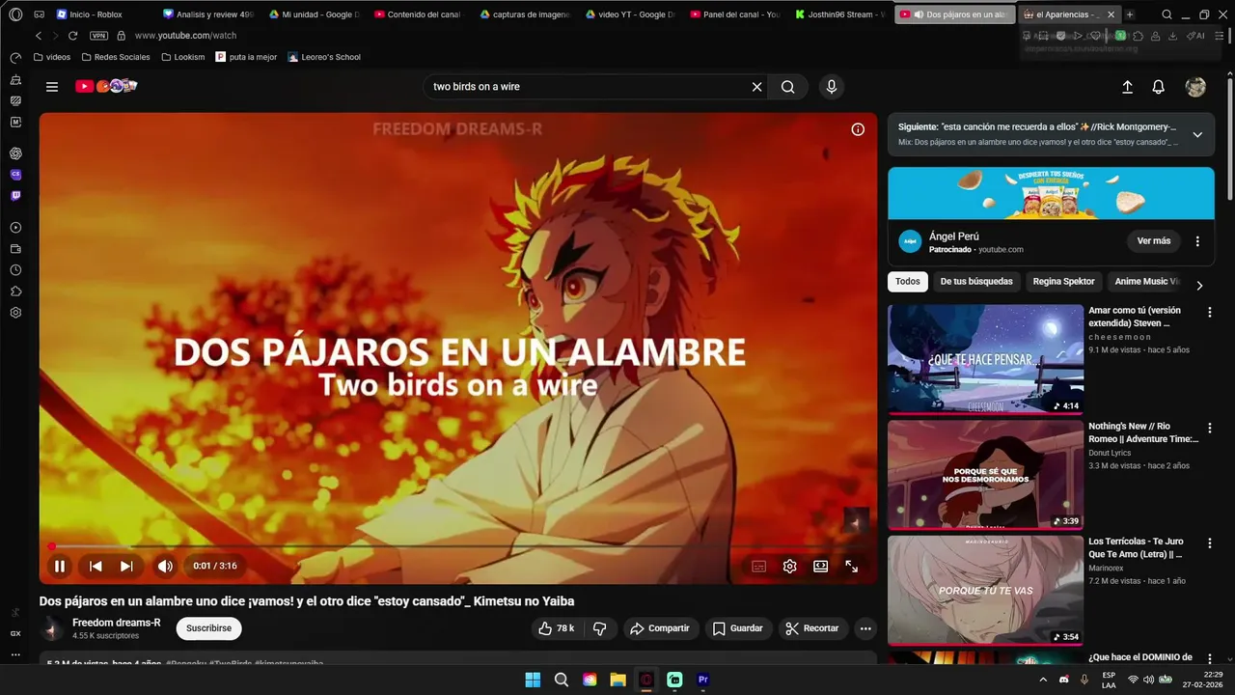Open options for Nothing's New video

(x=1209, y=428)
